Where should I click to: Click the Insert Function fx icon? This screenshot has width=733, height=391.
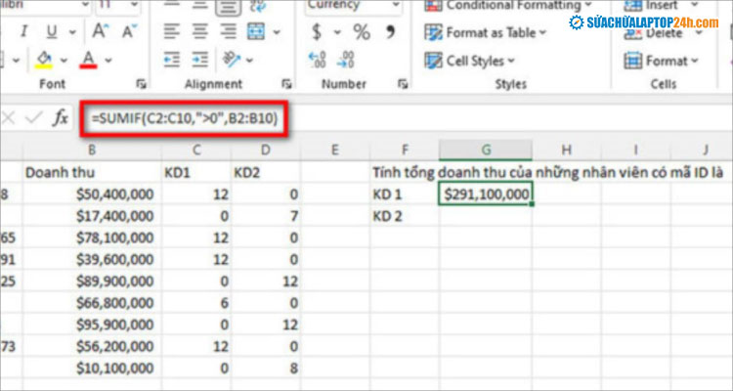[x=60, y=118]
